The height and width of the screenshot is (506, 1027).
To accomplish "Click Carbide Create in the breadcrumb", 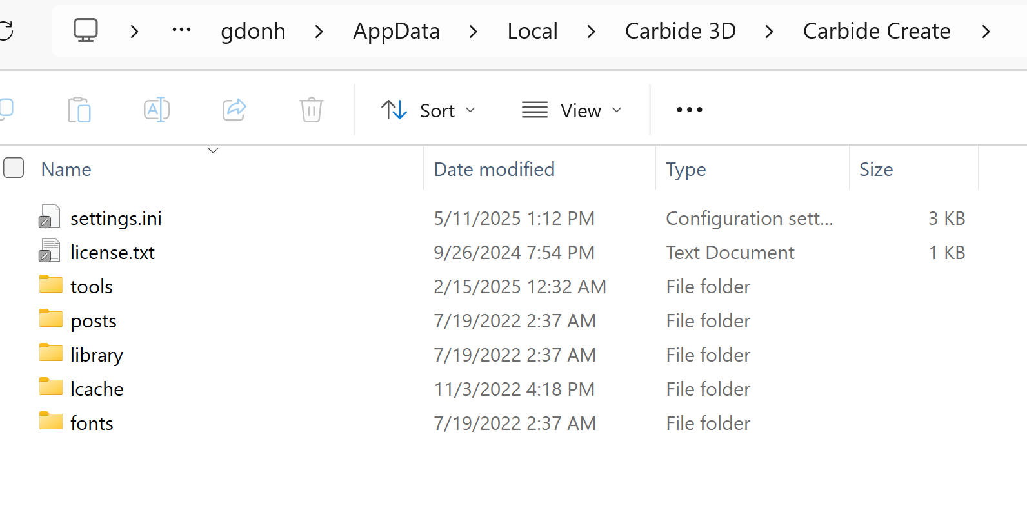I will [x=877, y=31].
